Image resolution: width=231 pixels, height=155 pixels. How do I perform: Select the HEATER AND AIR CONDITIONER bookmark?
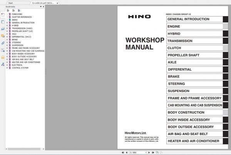point(26,62)
